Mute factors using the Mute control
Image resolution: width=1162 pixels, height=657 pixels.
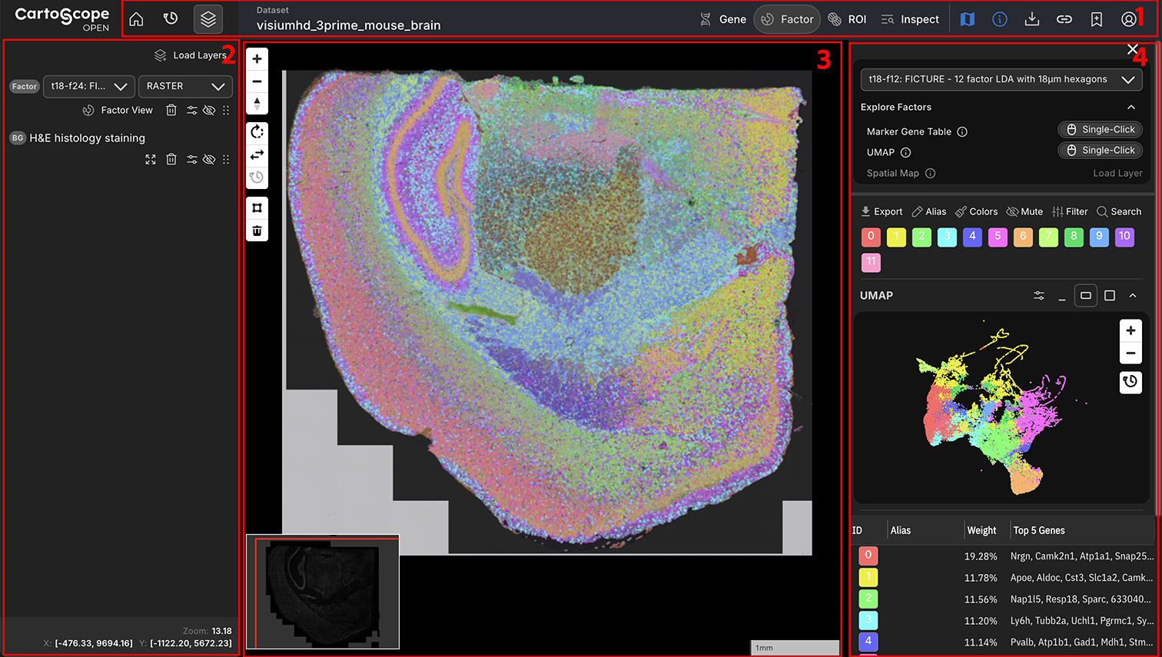1024,211
